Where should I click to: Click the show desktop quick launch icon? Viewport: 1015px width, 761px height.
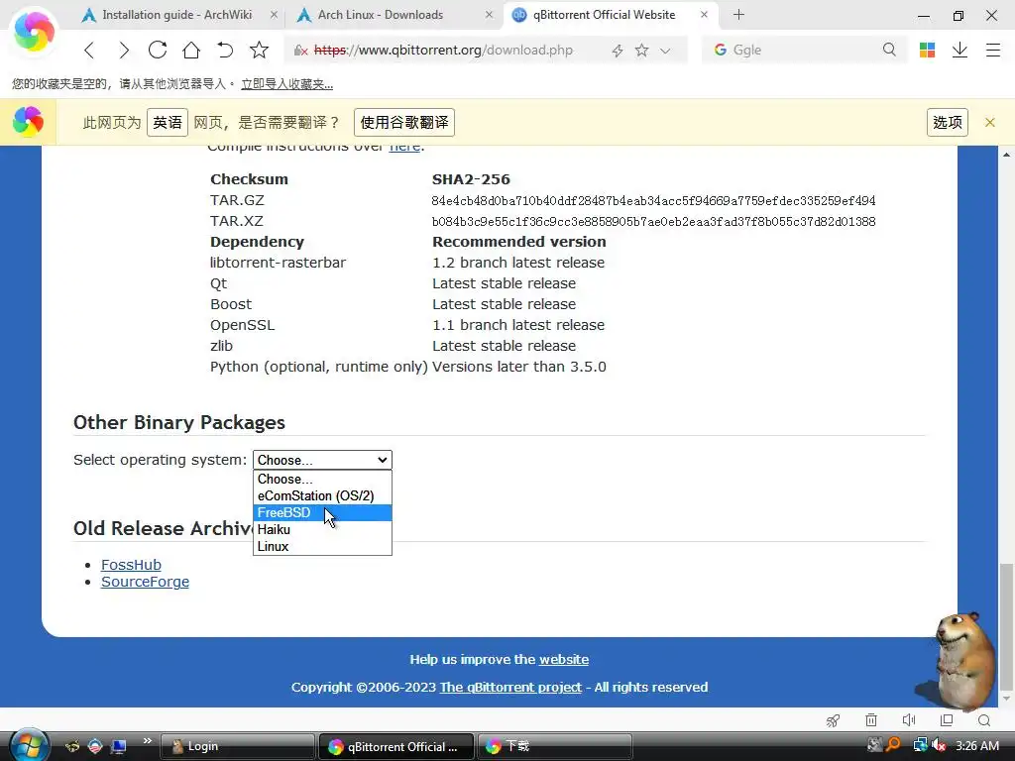118,747
